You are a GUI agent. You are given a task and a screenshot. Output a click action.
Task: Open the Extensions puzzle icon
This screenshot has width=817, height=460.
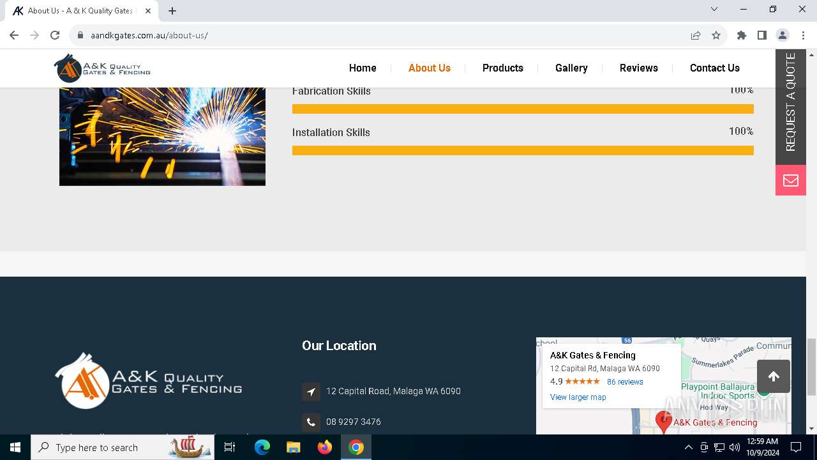click(x=742, y=35)
